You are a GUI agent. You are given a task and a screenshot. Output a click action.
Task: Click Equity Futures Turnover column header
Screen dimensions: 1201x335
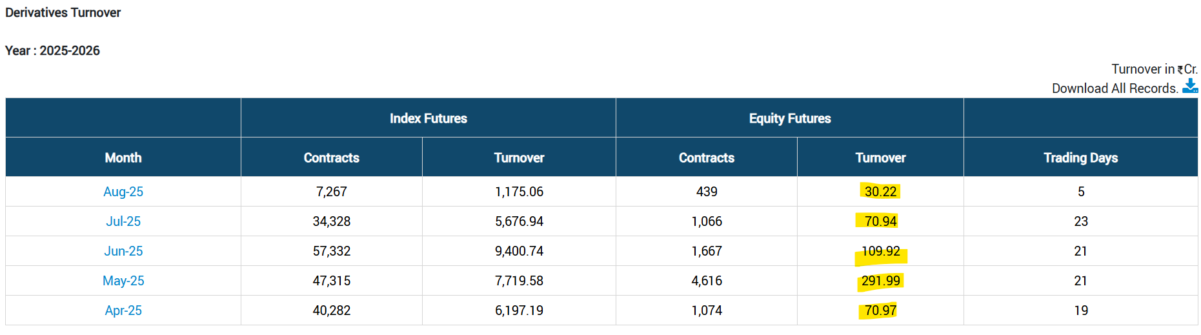pos(880,157)
